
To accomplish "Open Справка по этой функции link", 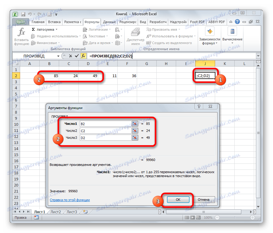I will click(x=70, y=200).
